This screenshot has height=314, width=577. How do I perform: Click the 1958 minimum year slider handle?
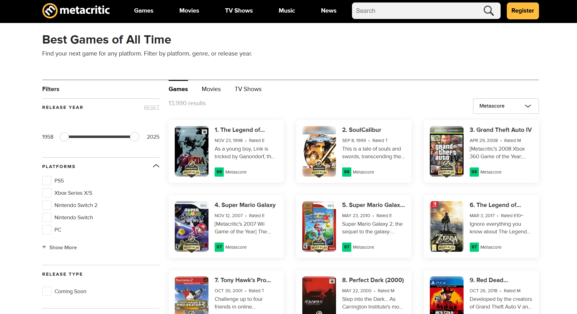[x=64, y=137]
